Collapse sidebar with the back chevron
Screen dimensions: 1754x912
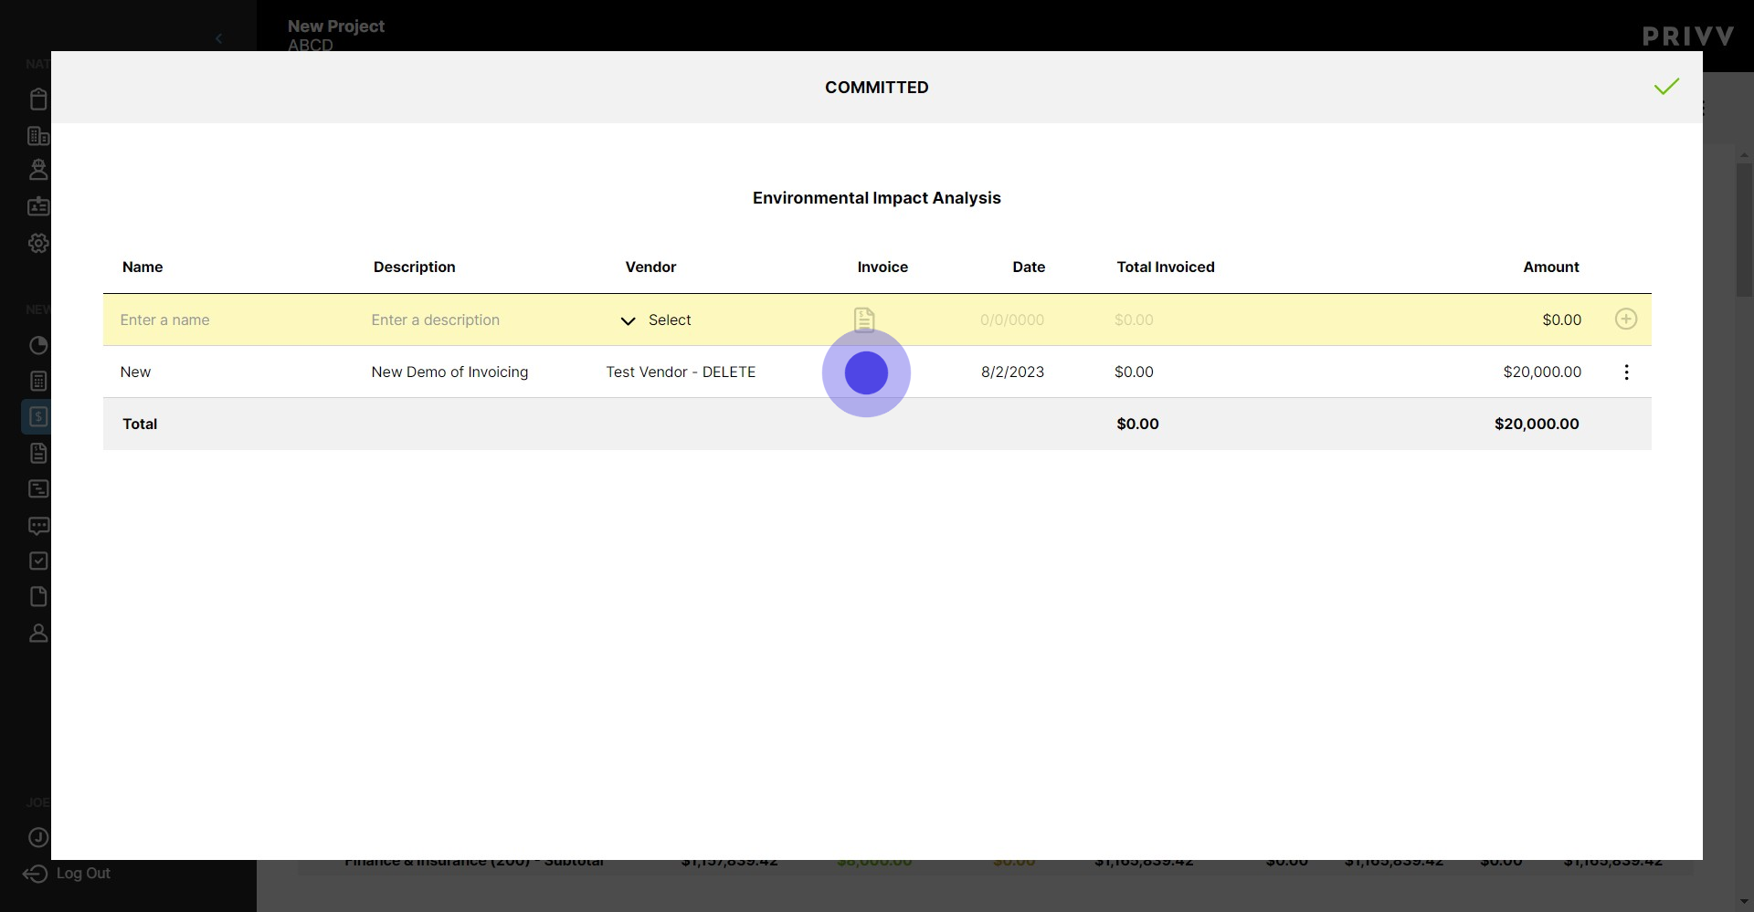pos(218,38)
